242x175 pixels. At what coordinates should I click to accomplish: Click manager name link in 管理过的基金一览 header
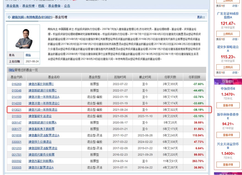click(x=12, y=70)
